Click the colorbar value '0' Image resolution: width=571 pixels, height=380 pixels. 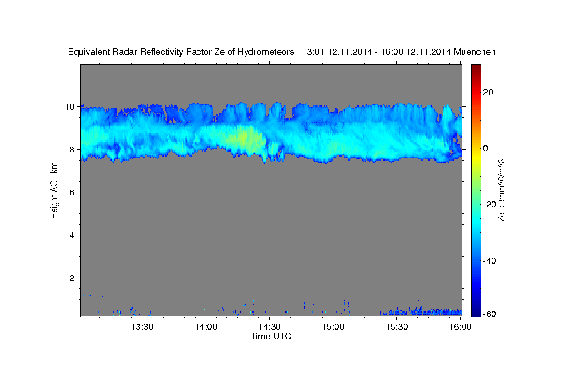(x=485, y=148)
